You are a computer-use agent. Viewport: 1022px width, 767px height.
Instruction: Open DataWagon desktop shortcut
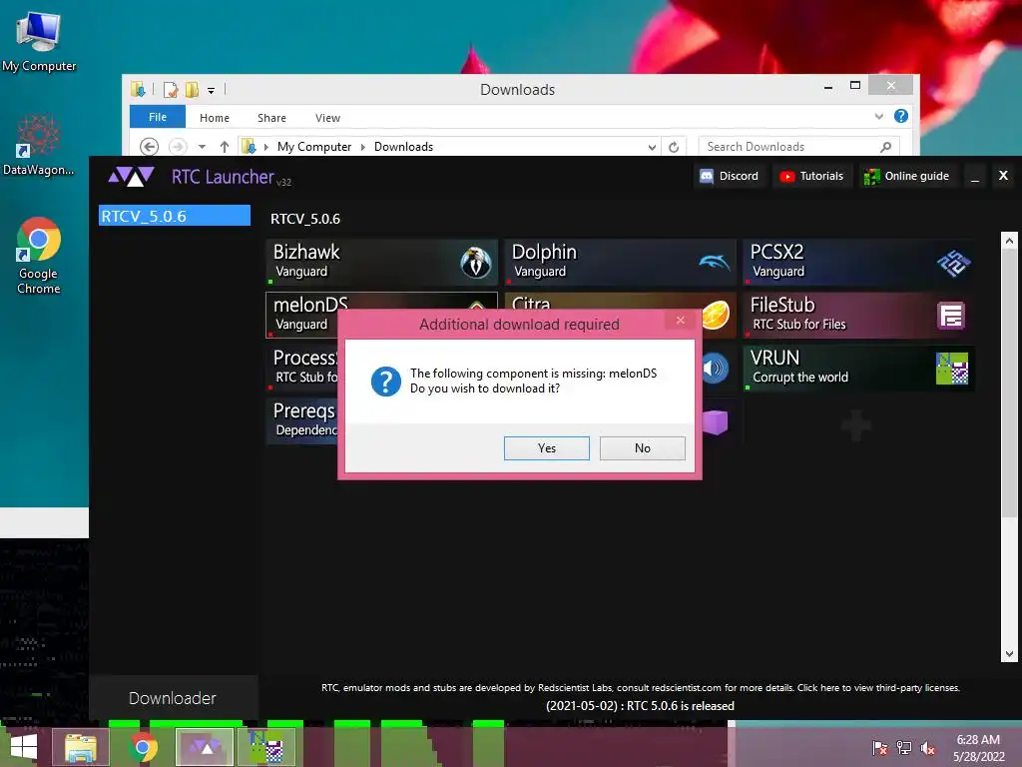tap(39, 145)
